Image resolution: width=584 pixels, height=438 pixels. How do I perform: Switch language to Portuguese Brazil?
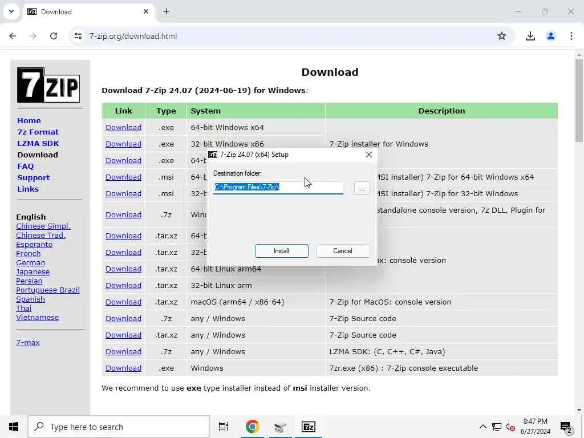[48, 290]
